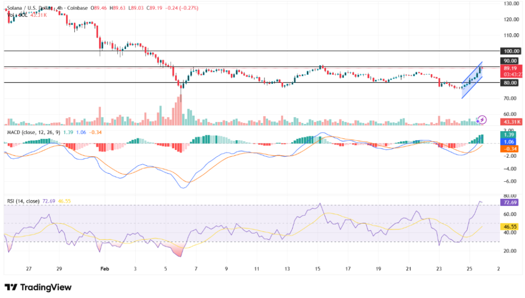Click the Feb date on time axis
Screen dimensions: 525x298
point(105,268)
